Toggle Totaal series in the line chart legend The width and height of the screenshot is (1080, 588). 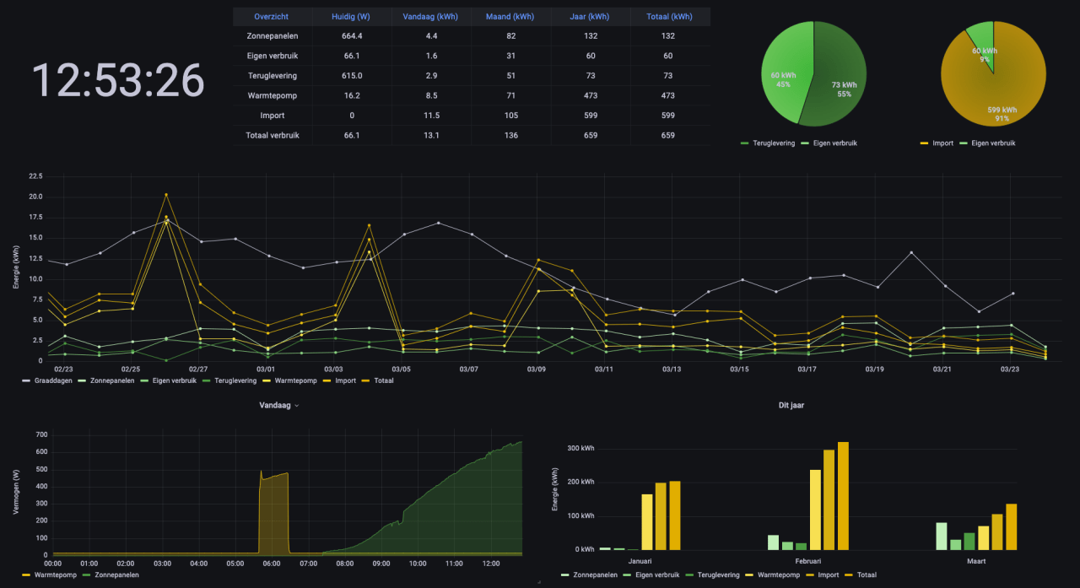[382, 380]
